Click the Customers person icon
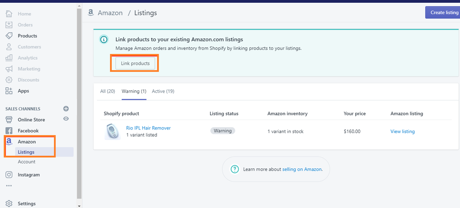This screenshot has height=208, width=460. (x=9, y=47)
